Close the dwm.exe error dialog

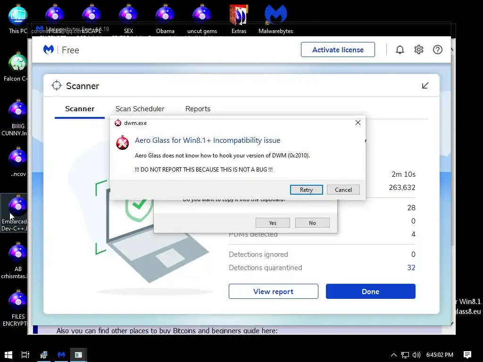pos(358,123)
